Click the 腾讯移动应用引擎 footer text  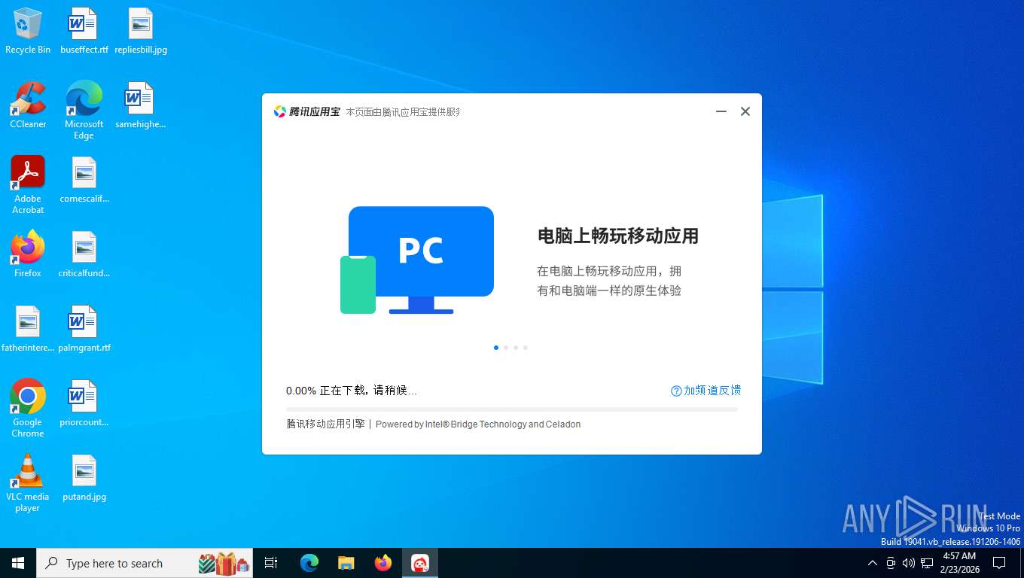click(325, 424)
